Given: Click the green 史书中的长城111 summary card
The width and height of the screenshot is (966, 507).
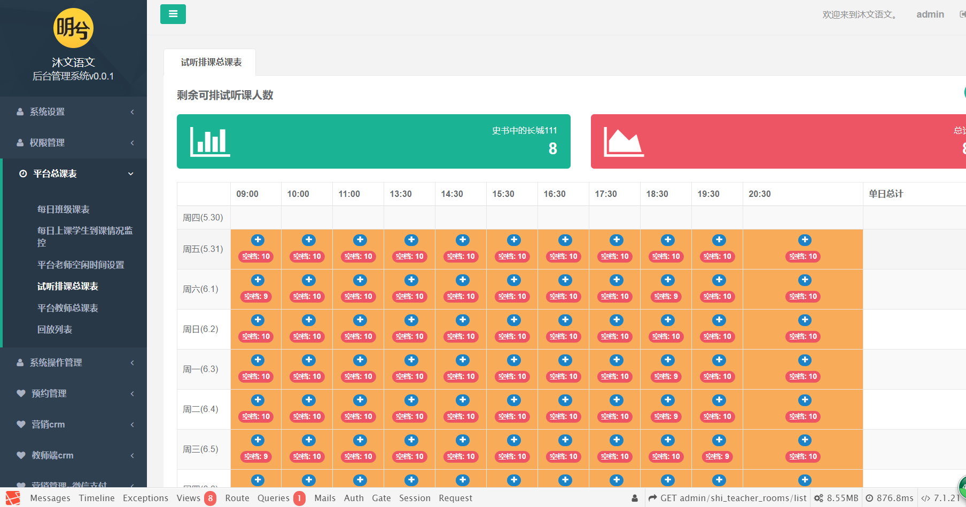Looking at the screenshot, I should click(x=373, y=141).
